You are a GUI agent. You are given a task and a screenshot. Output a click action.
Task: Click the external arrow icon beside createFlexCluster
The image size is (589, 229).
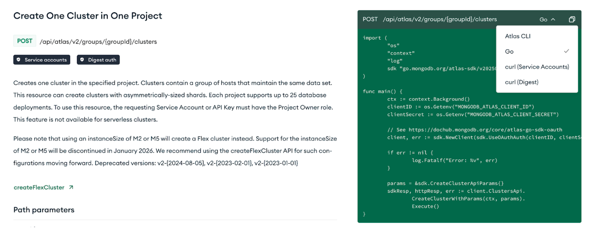click(x=71, y=187)
